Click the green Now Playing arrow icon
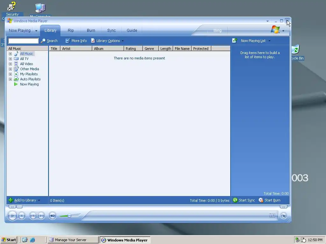Image resolution: width=326 pixels, height=244 pixels. point(16,84)
